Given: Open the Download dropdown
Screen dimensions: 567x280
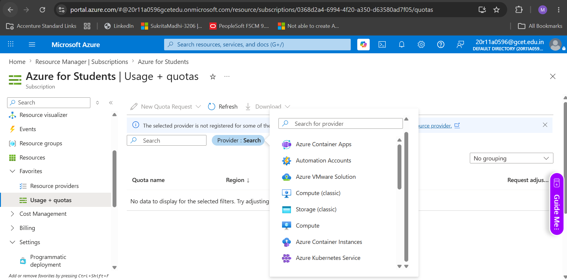Looking at the screenshot, I should (x=268, y=107).
